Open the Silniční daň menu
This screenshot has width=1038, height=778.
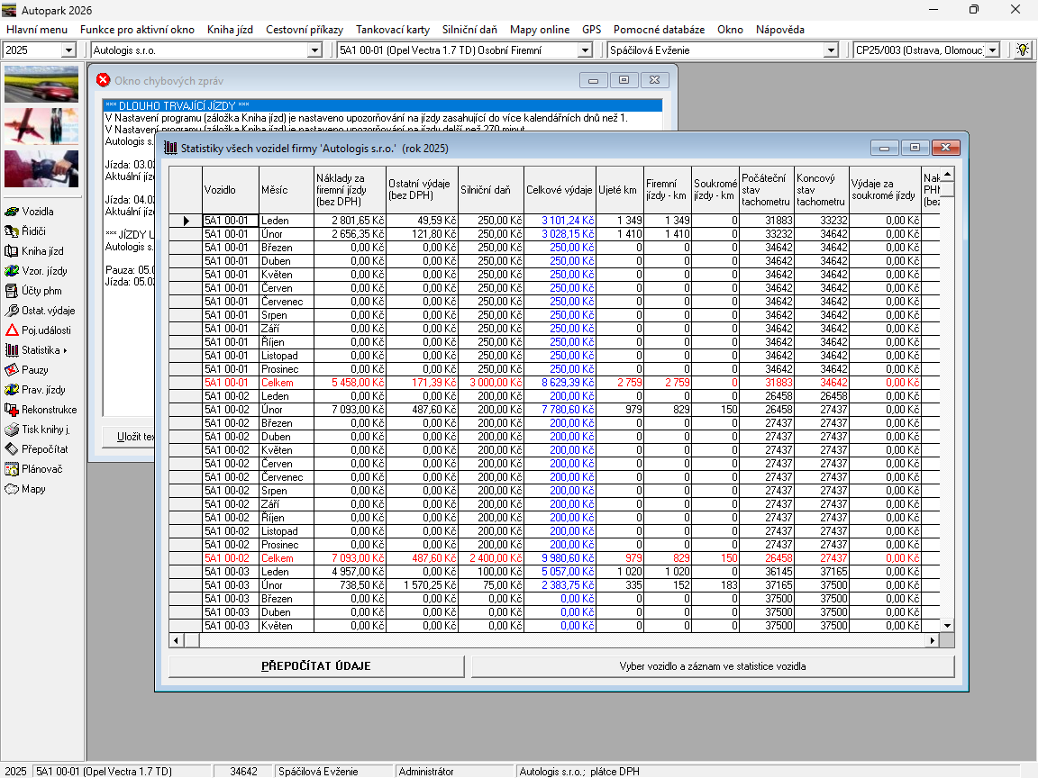tap(469, 30)
